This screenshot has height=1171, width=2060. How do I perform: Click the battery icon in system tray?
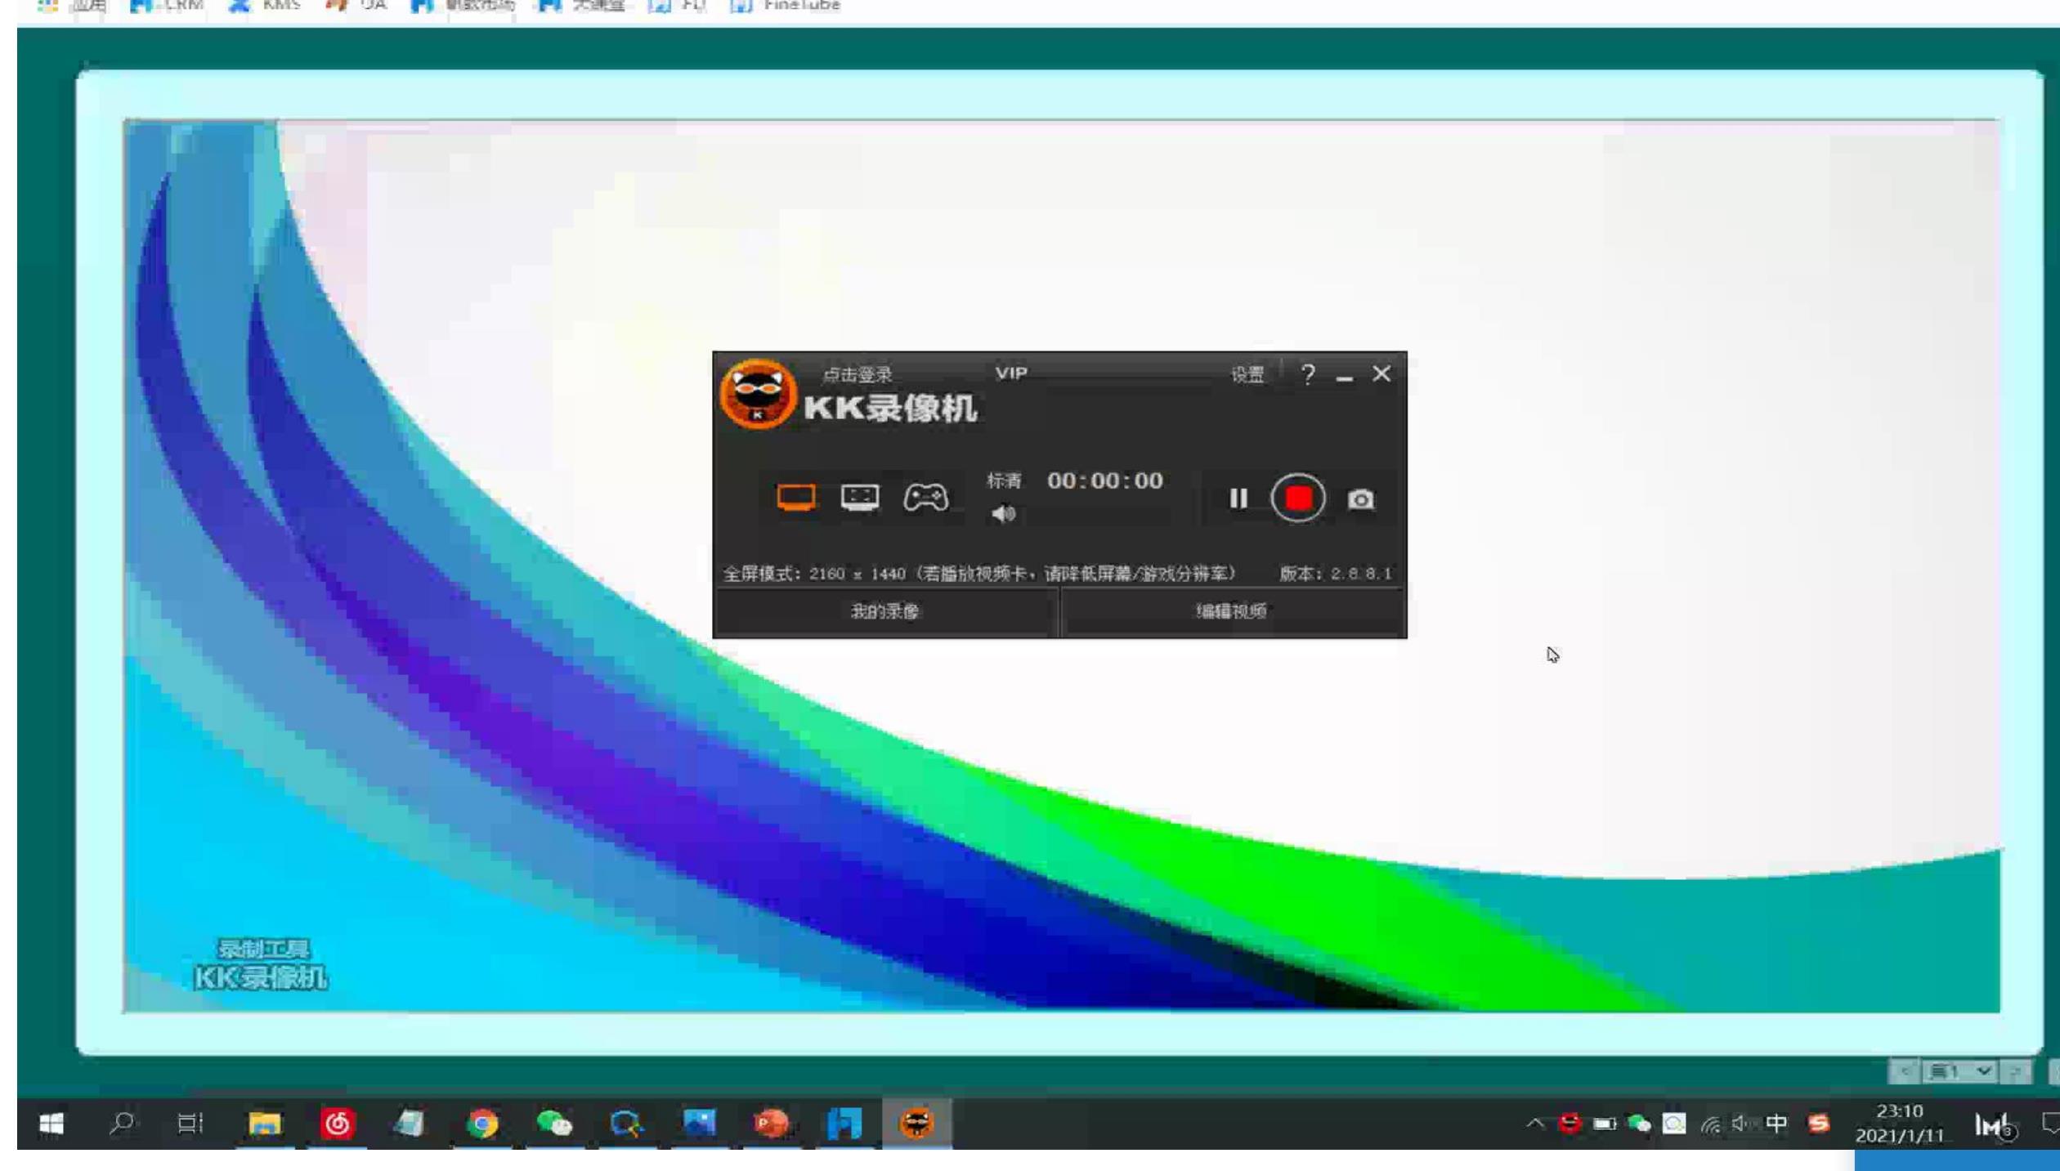(x=1605, y=1124)
